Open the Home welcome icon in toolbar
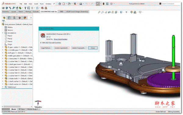Image resolution: width=183 pixels, height=115 pixels. [x=60, y=4]
